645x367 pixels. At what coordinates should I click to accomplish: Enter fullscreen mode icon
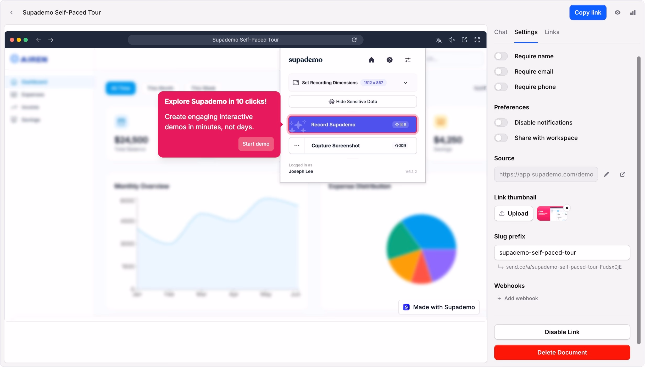[x=477, y=40]
